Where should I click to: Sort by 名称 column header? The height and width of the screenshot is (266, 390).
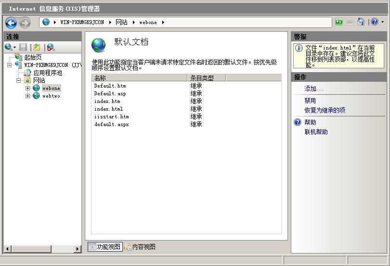(x=139, y=78)
